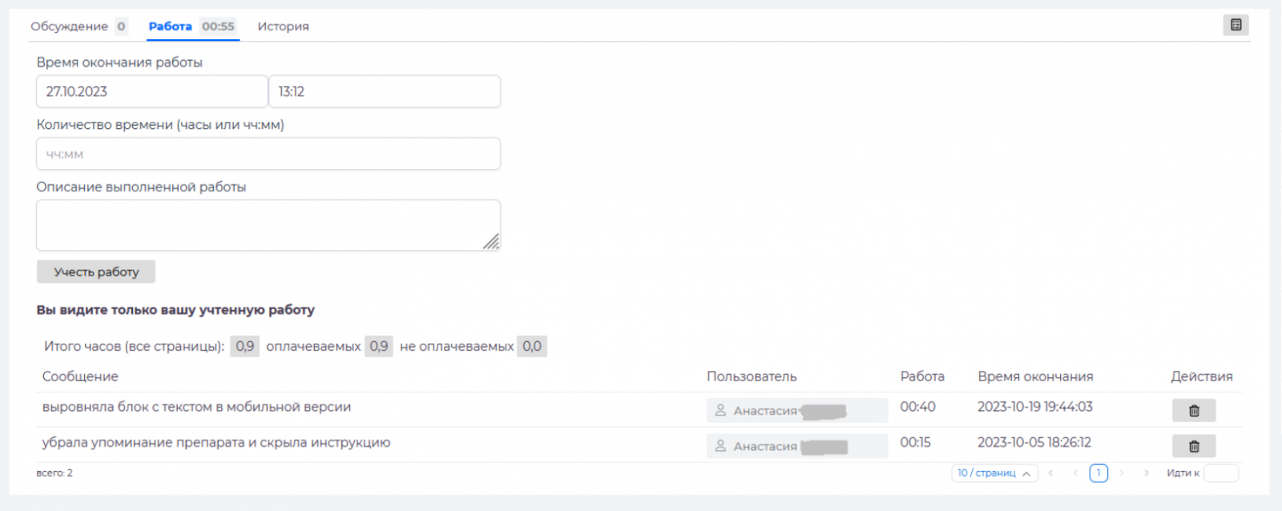The height and width of the screenshot is (511, 1282).
Task: Jump to the last page arrow
Action: coord(1146,473)
